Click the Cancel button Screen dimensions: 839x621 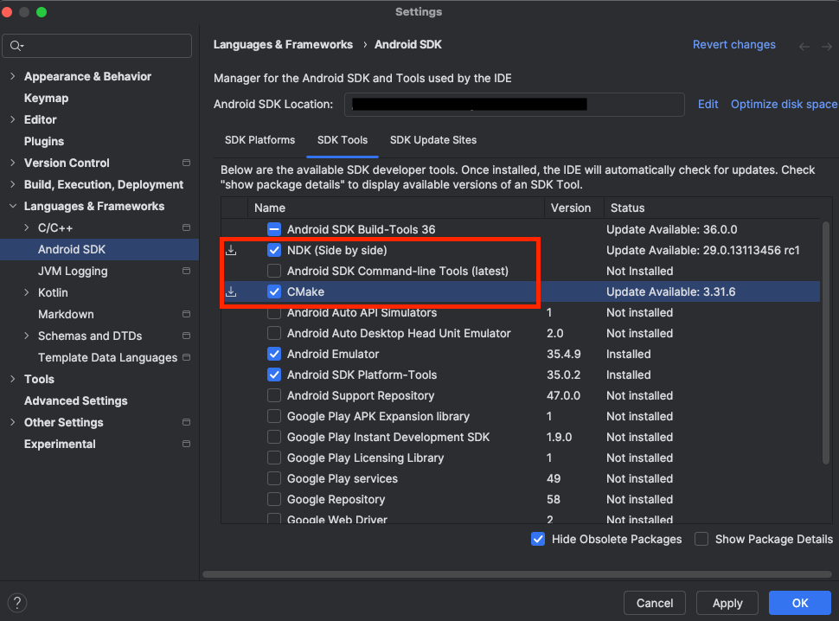pyautogui.click(x=655, y=603)
